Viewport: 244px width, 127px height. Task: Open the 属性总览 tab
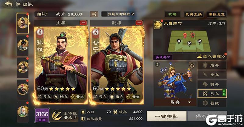click(217, 14)
